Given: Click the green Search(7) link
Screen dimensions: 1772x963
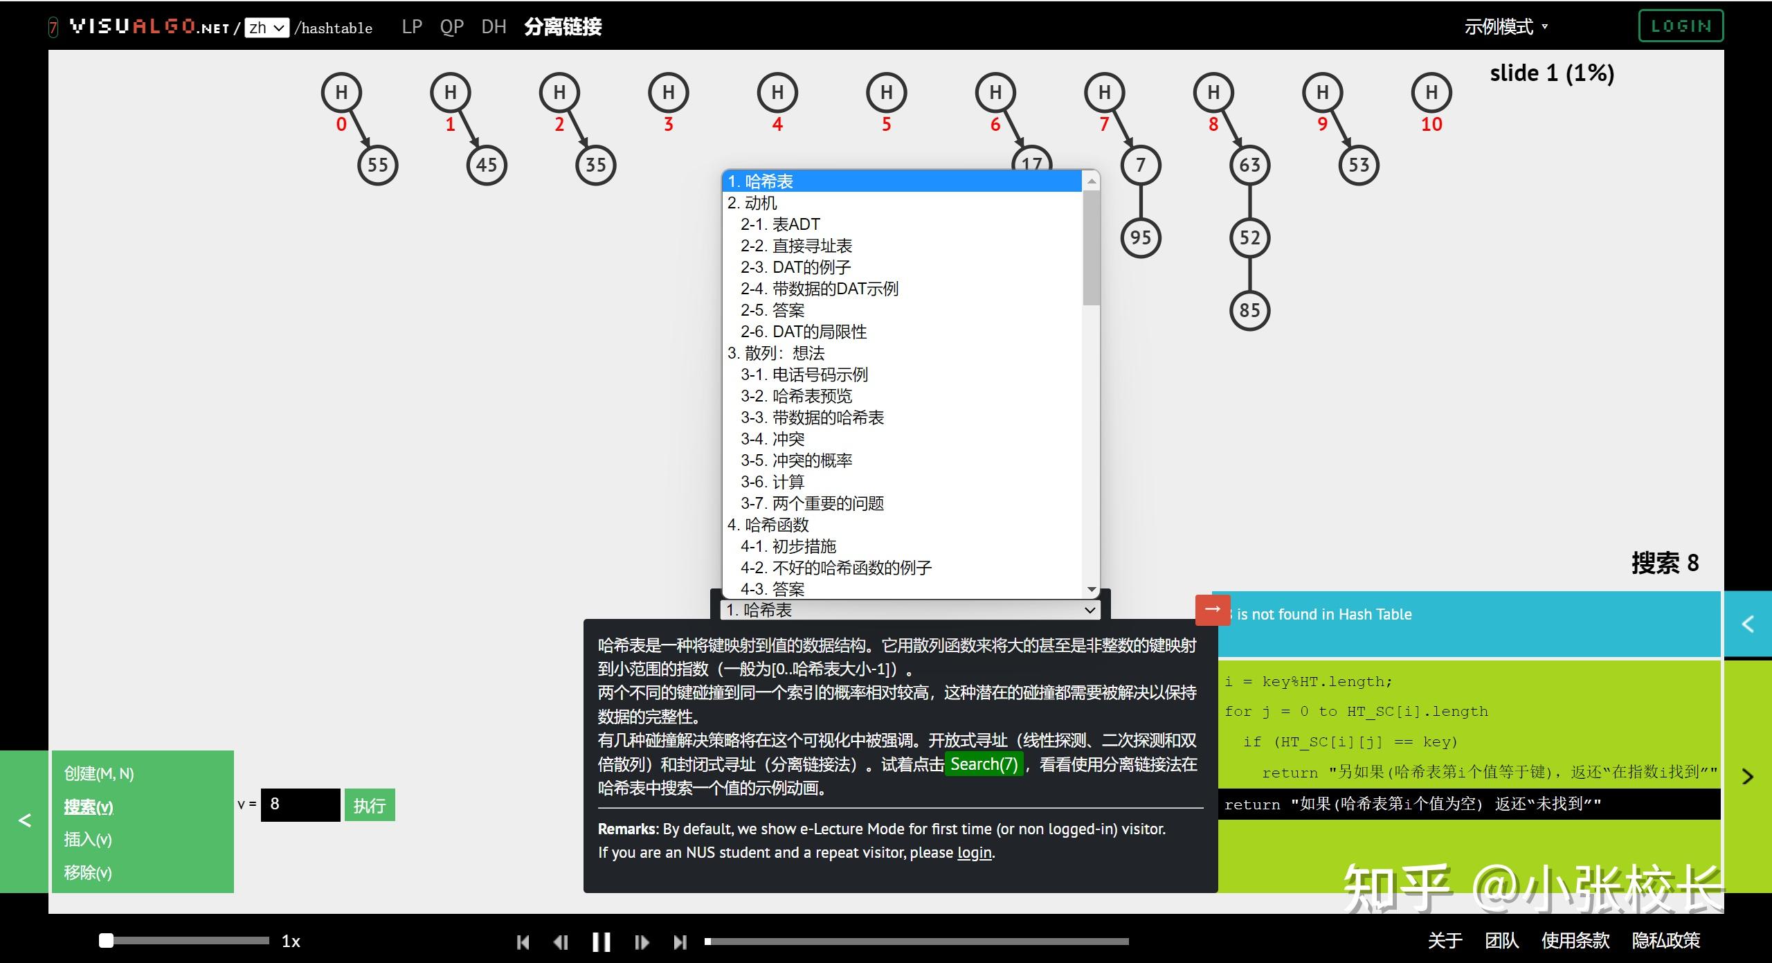Looking at the screenshot, I should (x=984, y=764).
